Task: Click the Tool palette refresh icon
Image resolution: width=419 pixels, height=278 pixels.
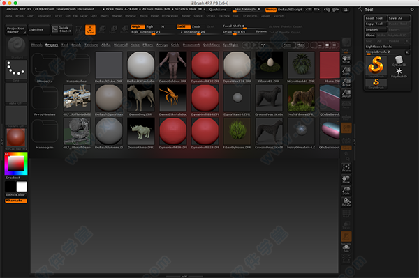Action: point(412,9)
